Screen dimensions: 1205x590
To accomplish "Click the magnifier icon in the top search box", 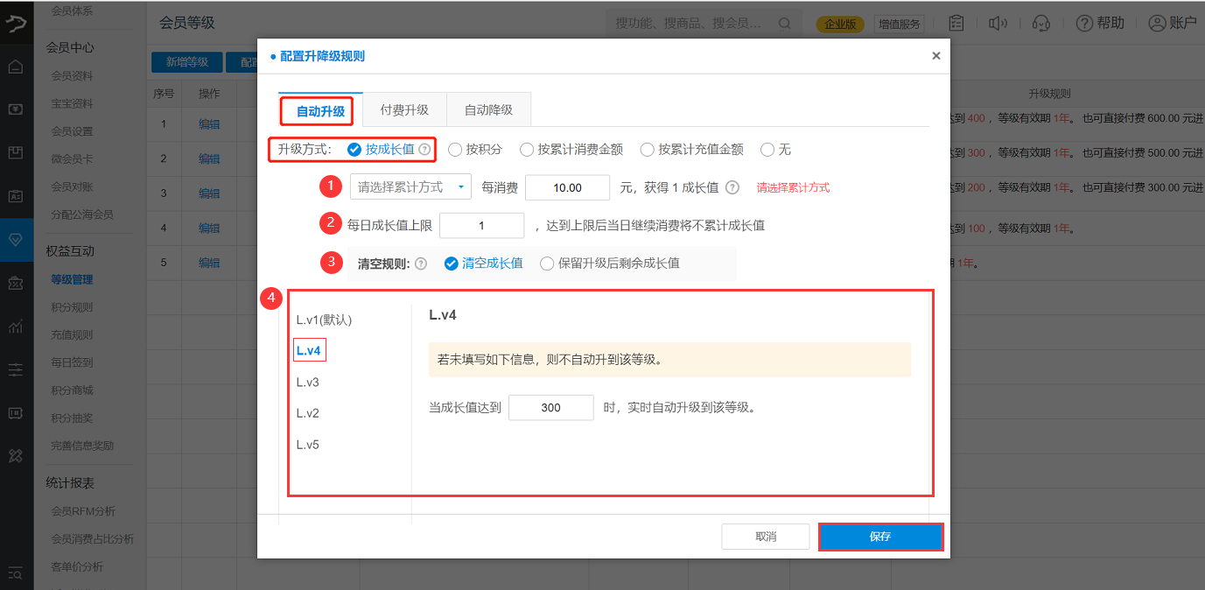I will point(785,24).
